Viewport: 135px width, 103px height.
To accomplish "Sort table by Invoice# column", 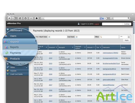I will (53, 47).
